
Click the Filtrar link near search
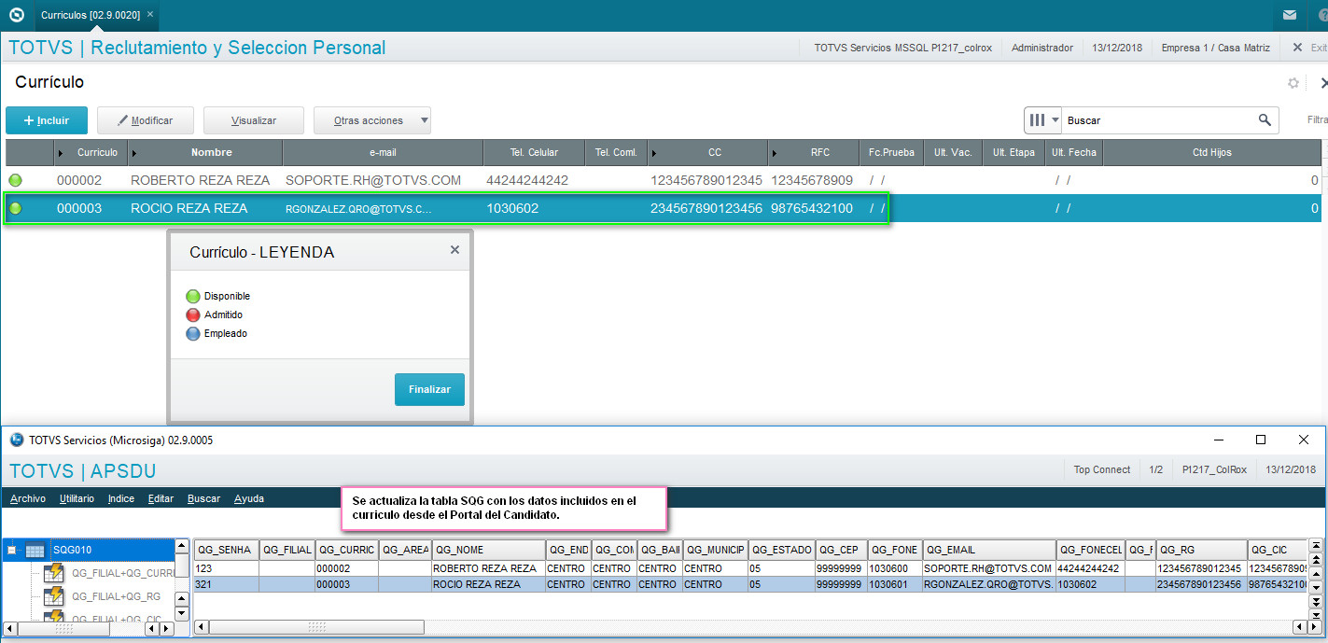tap(1317, 119)
